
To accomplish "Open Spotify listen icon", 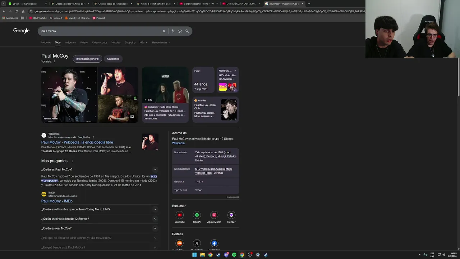I will (x=197, y=215).
